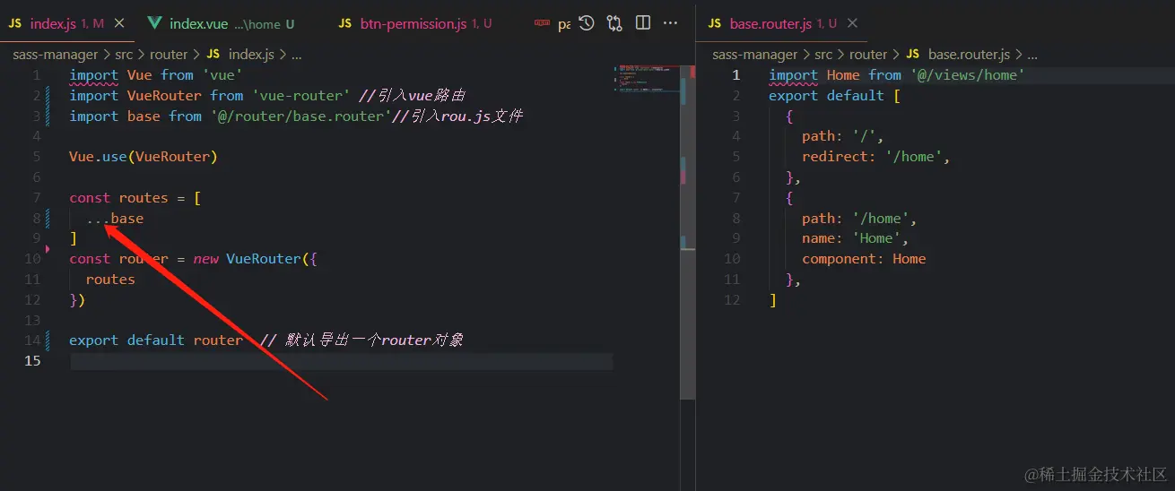This screenshot has width=1175, height=491.
Task: Click 'export default router' statement
Action: [156, 340]
